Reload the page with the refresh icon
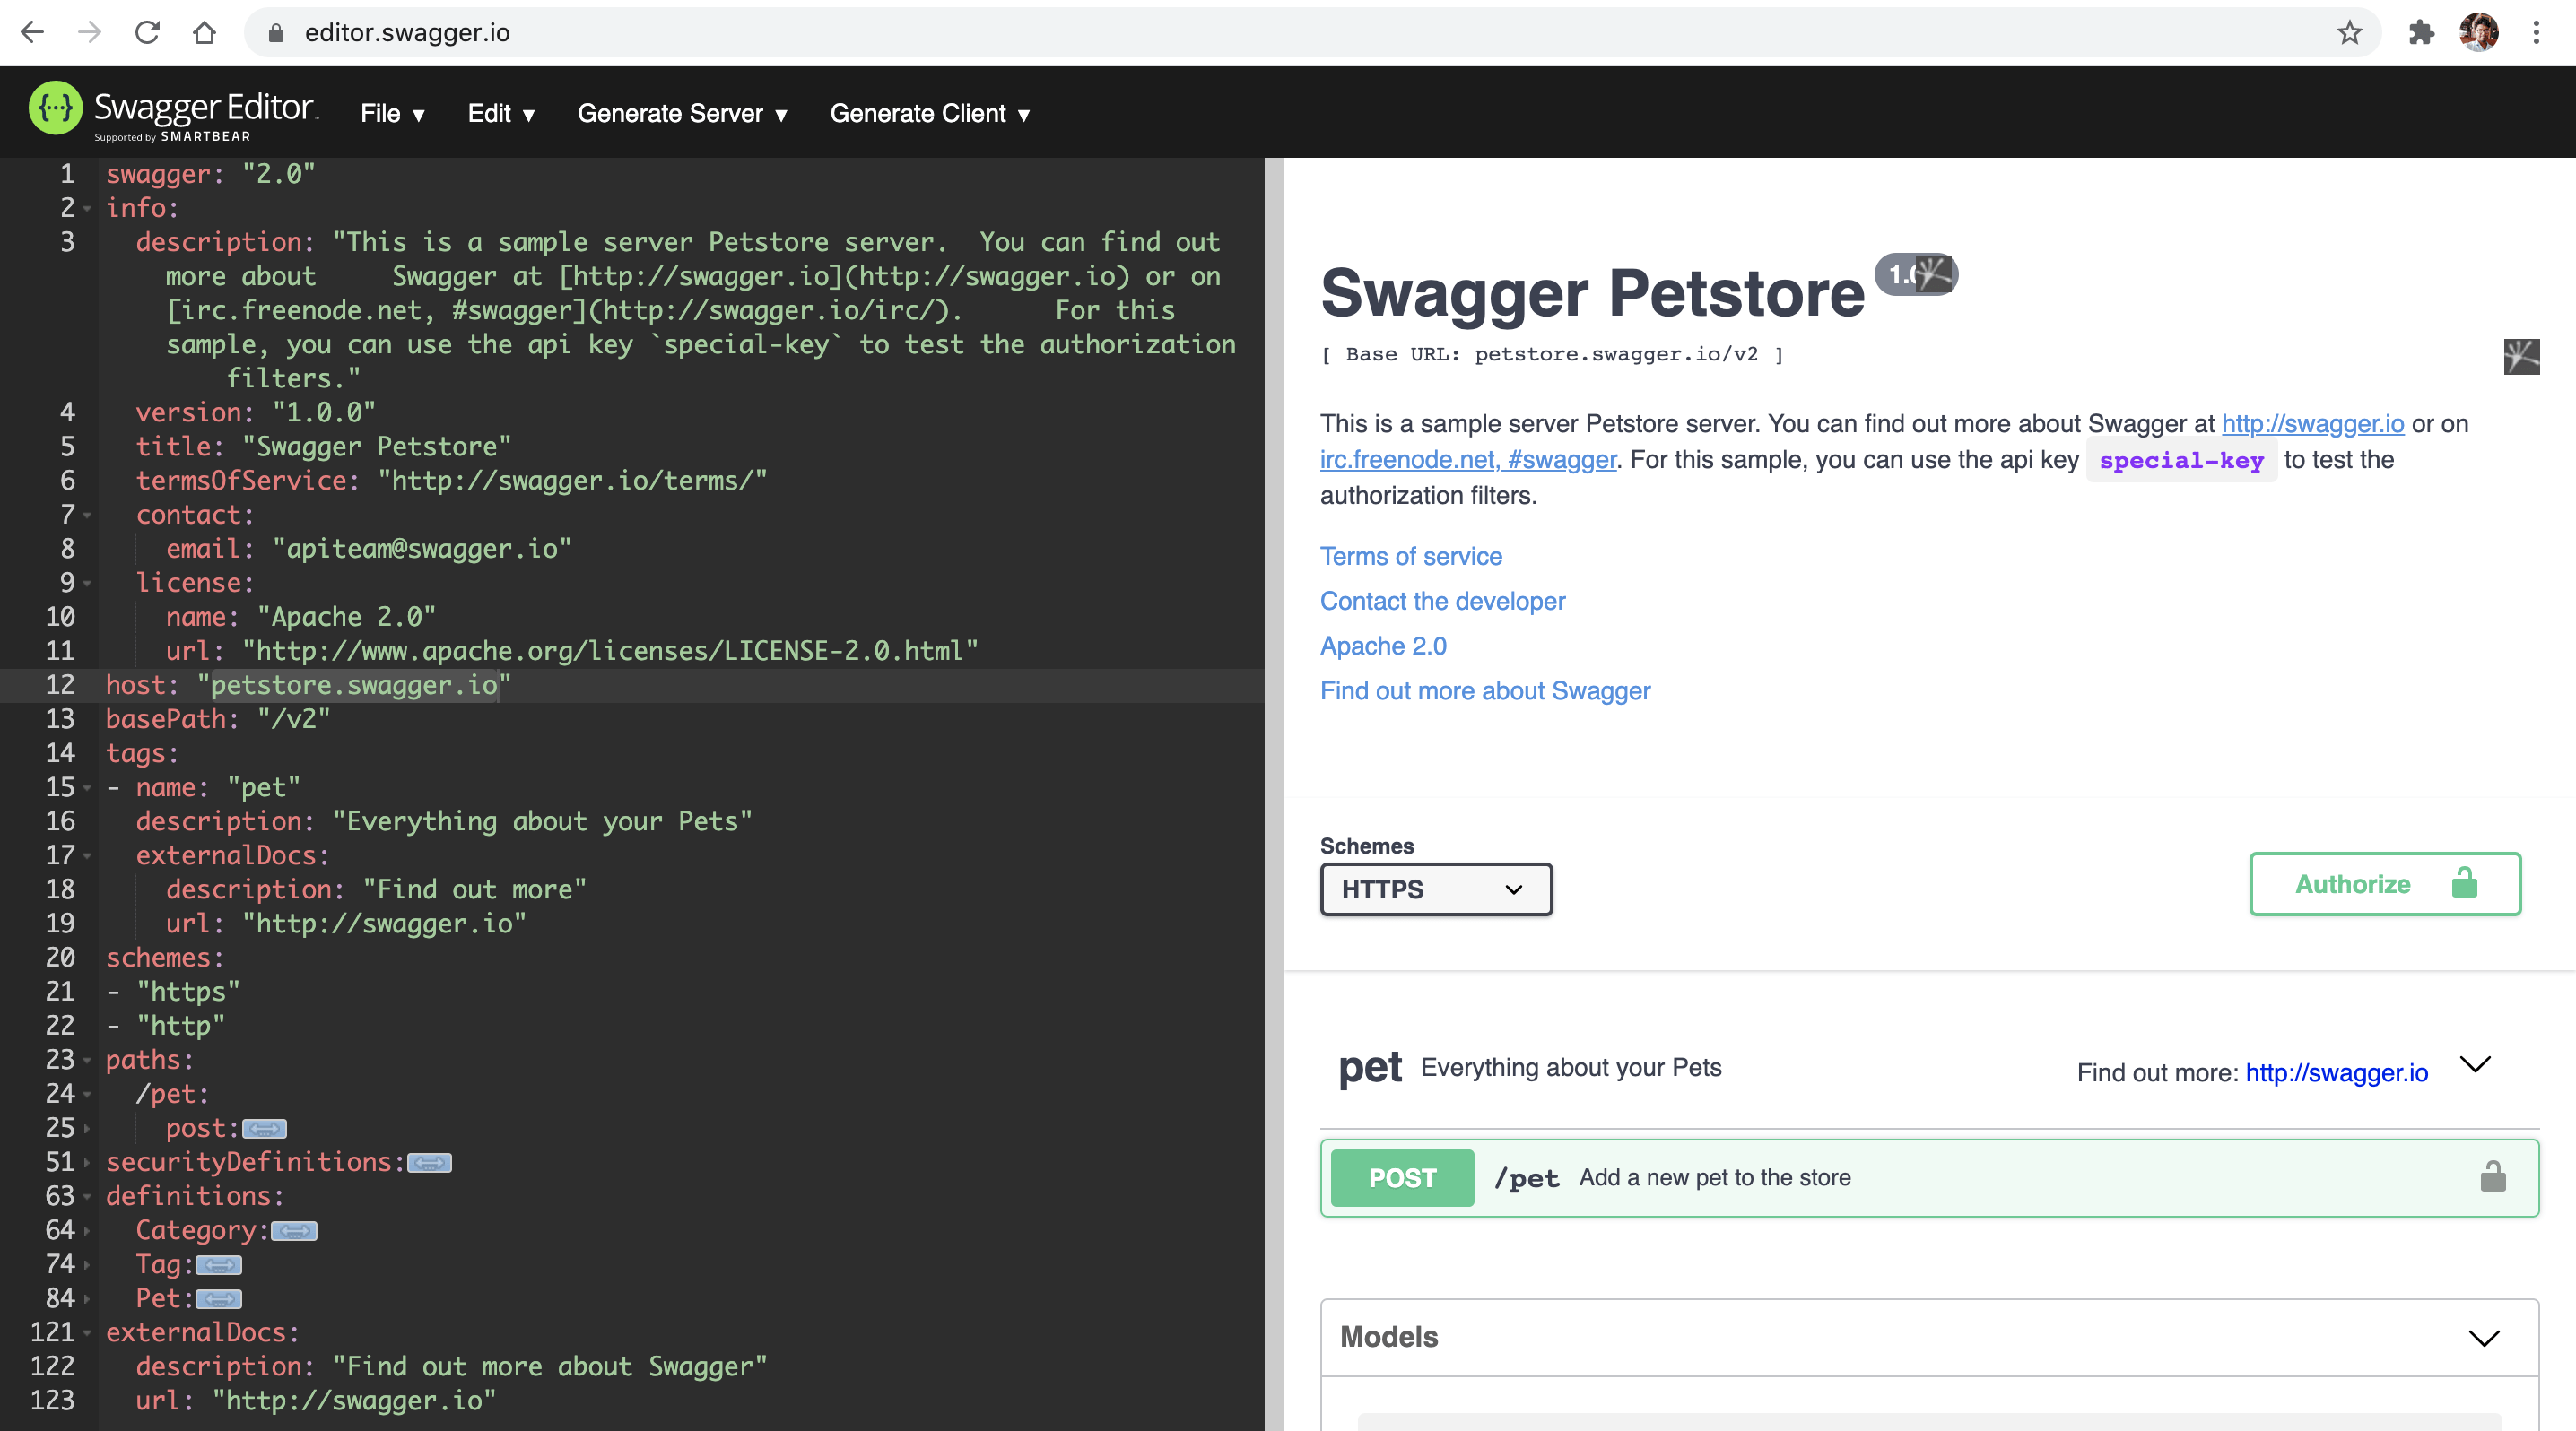 tap(147, 33)
